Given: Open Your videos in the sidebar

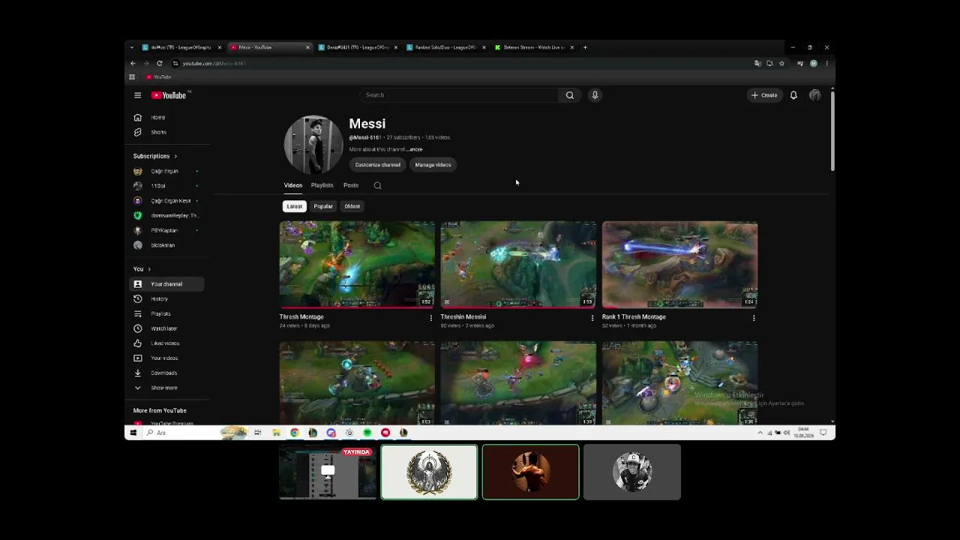Looking at the screenshot, I should tap(164, 358).
